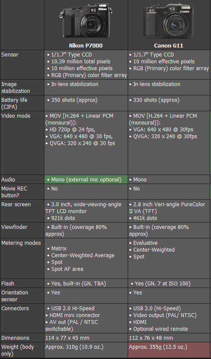Click 'Spot AF area' text
Viewport: 211px width, 359px height.
[x=67, y=269]
